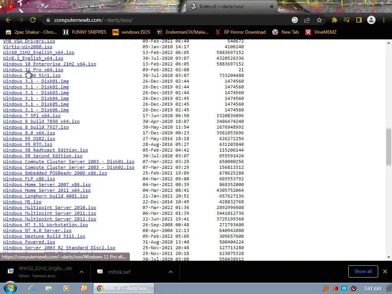
Task: Open the 2pac Shakur bookmark
Action: pyautogui.click(x=31, y=32)
